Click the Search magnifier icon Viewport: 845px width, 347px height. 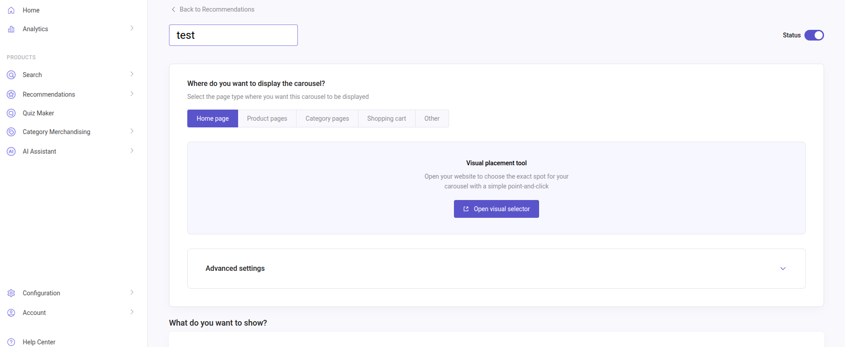coord(11,75)
